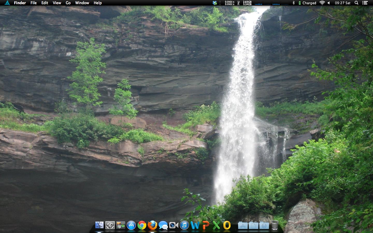Open the Bluetooth status menu
The image size is (373, 233).
tap(293, 3)
